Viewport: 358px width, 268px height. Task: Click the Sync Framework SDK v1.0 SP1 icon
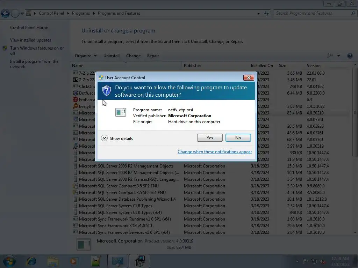[76, 226]
